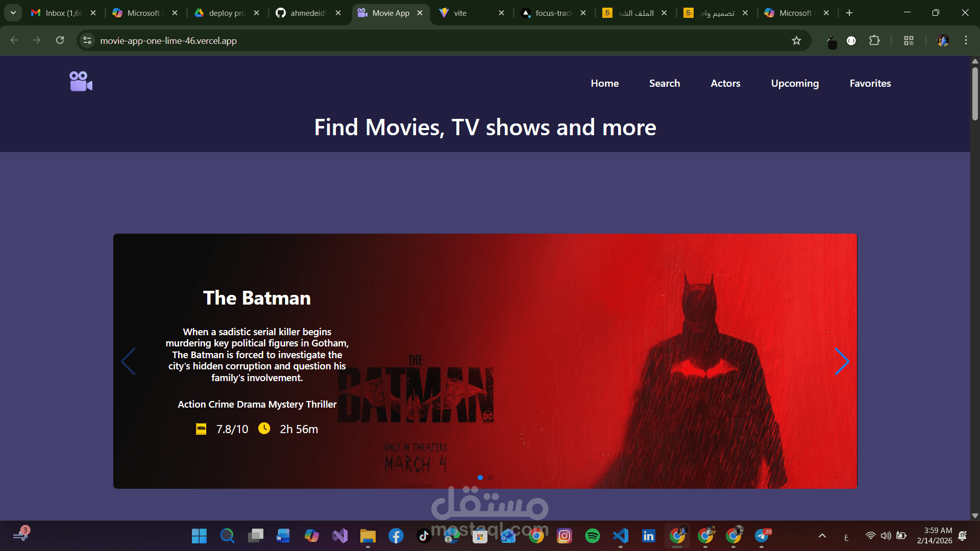
Task: Open the Actors page
Action: 725,83
